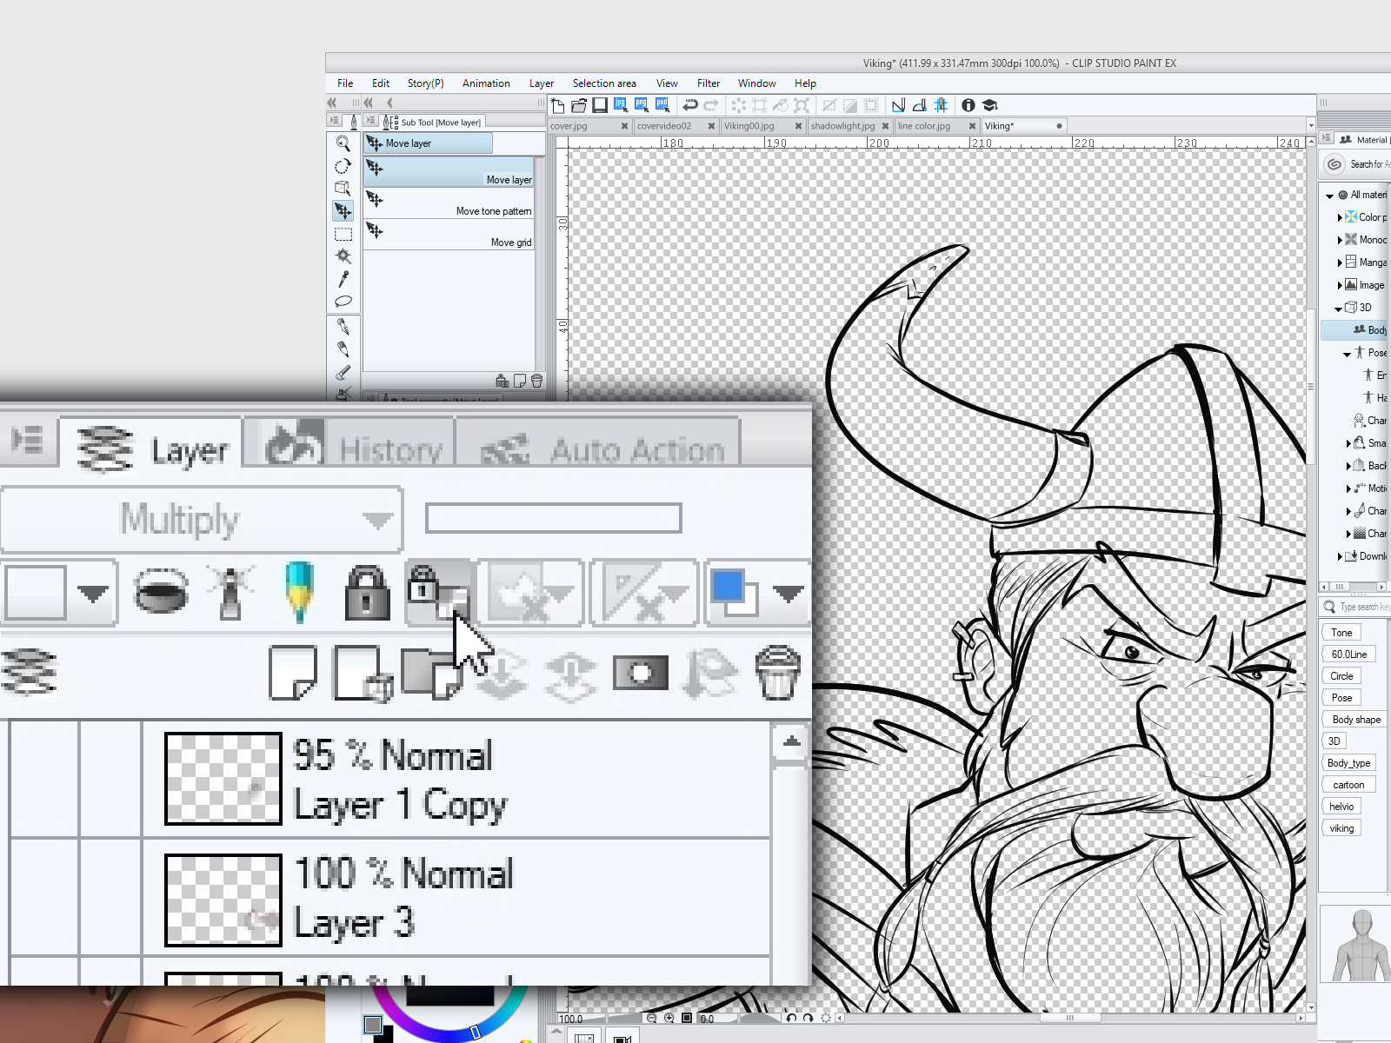
Task: Open the Selection area menu
Action: (604, 83)
